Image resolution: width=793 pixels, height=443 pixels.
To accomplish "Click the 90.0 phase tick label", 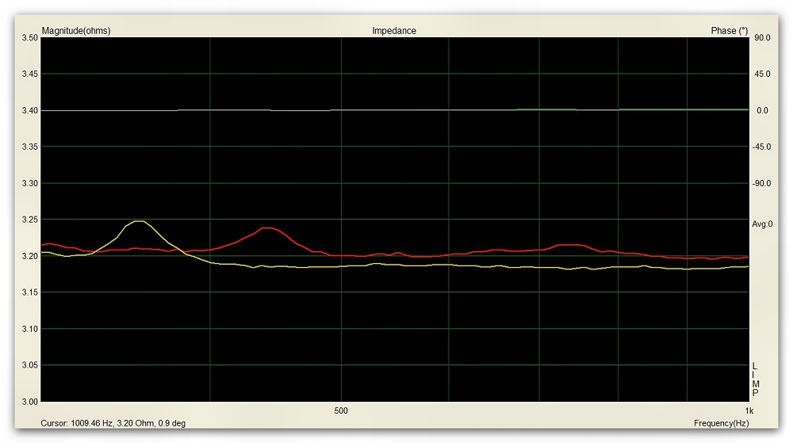I will click(762, 37).
